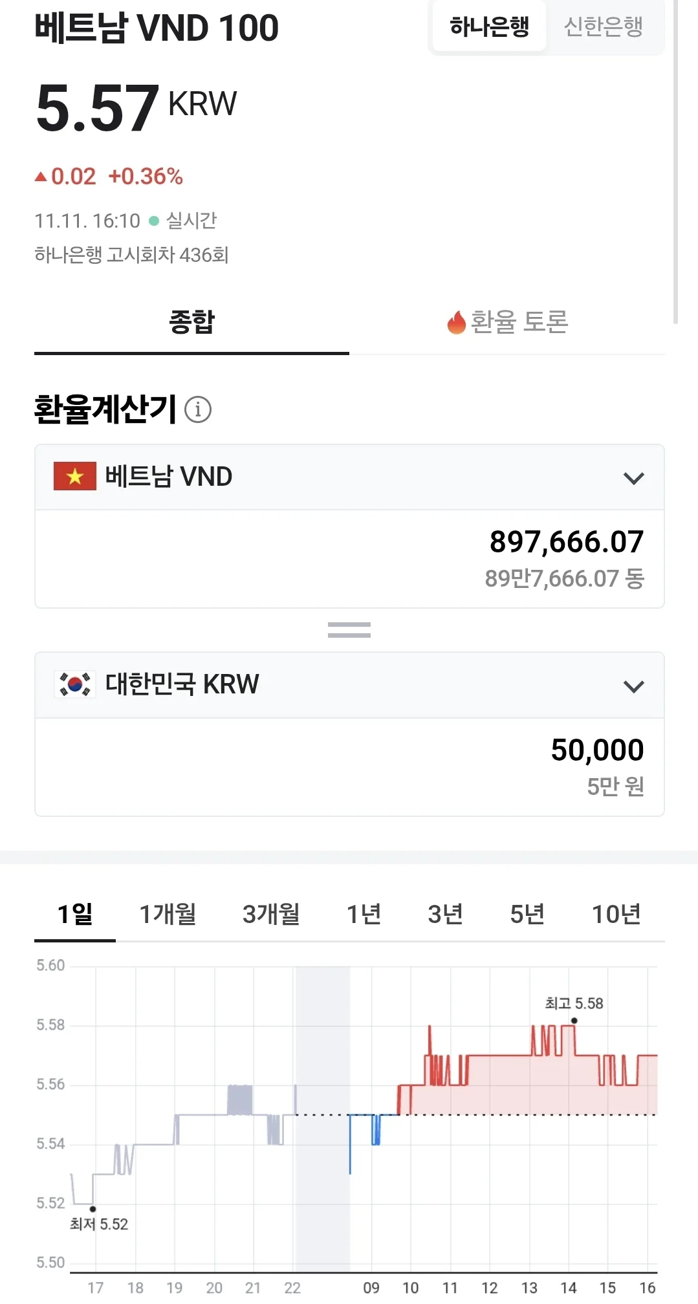Switch chart to 1년 range
698x1304 pixels.
click(364, 914)
